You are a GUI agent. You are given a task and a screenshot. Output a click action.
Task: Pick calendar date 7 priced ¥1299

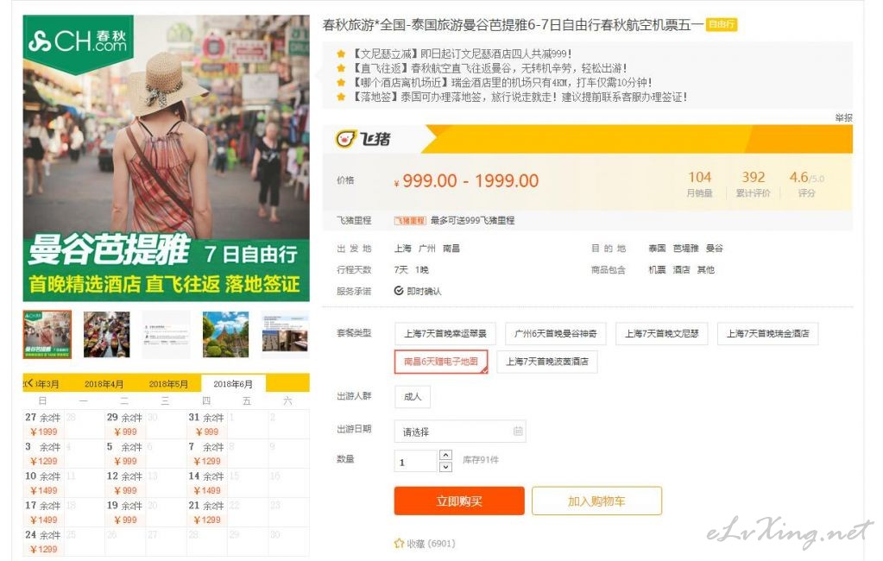click(206, 453)
